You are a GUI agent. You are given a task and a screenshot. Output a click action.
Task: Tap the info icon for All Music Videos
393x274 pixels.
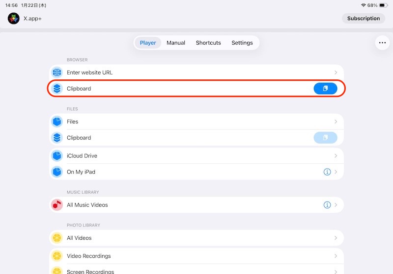pyautogui.click(x=327, y=205)
